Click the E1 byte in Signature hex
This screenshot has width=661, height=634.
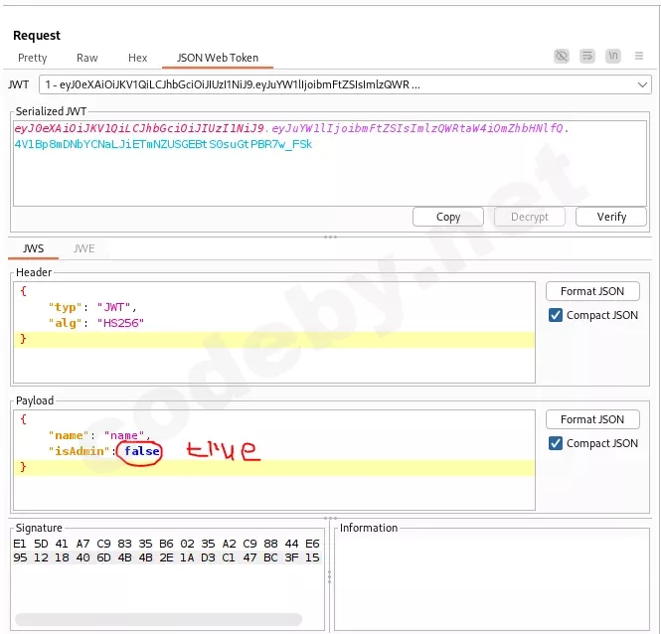[x=20, y=544]
